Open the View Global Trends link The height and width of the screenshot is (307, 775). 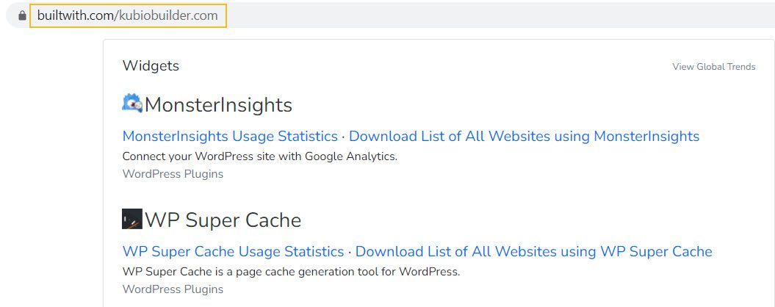coord(713,67)
